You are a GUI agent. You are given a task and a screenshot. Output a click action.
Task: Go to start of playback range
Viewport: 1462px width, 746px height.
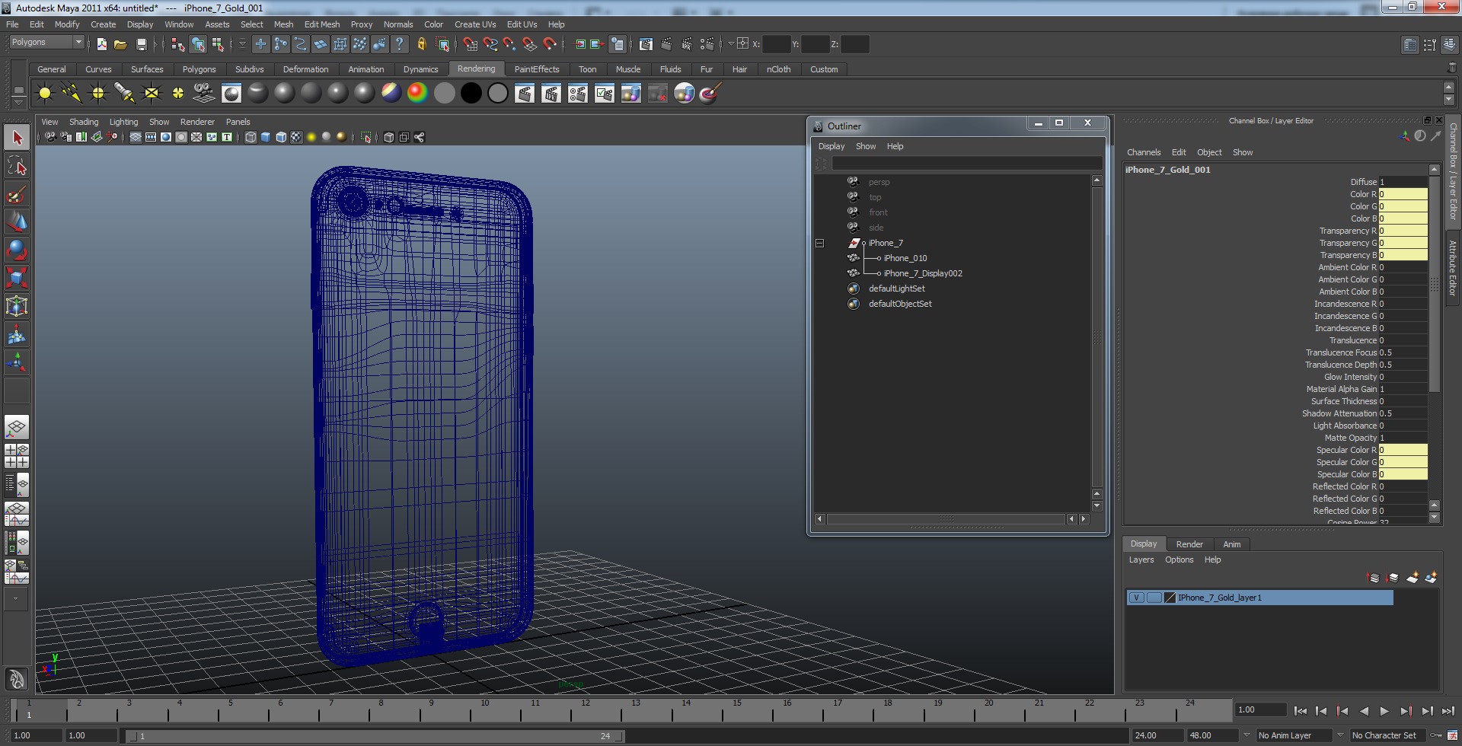click(1301, 711)
